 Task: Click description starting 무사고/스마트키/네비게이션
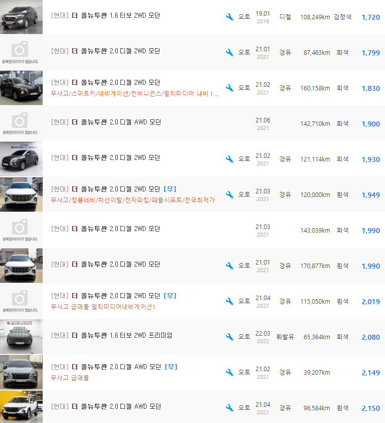(135, 93)
